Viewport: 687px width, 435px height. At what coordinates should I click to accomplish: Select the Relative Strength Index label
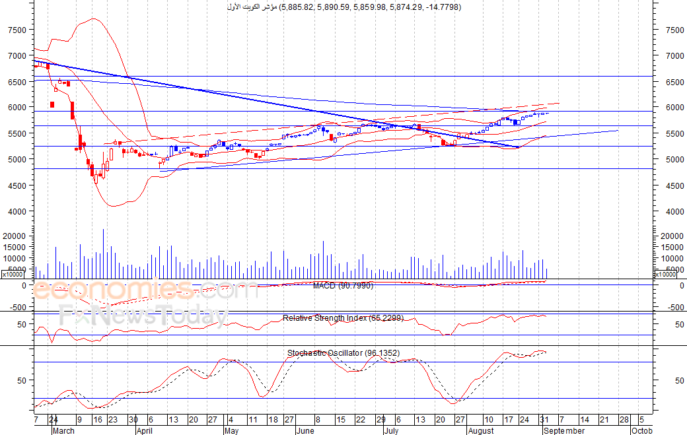point(343,318)
